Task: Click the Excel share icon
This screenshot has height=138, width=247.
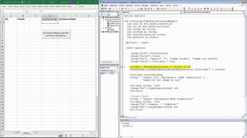Action: 90,7
